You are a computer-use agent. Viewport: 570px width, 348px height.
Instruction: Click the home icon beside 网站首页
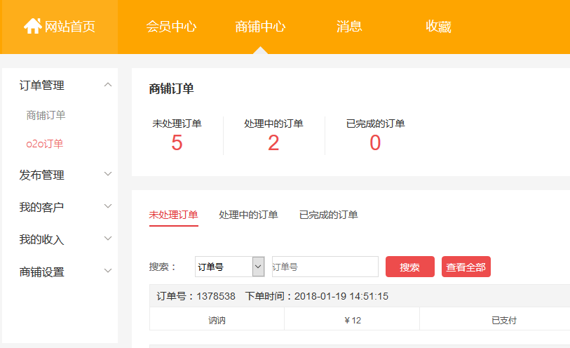32,27
